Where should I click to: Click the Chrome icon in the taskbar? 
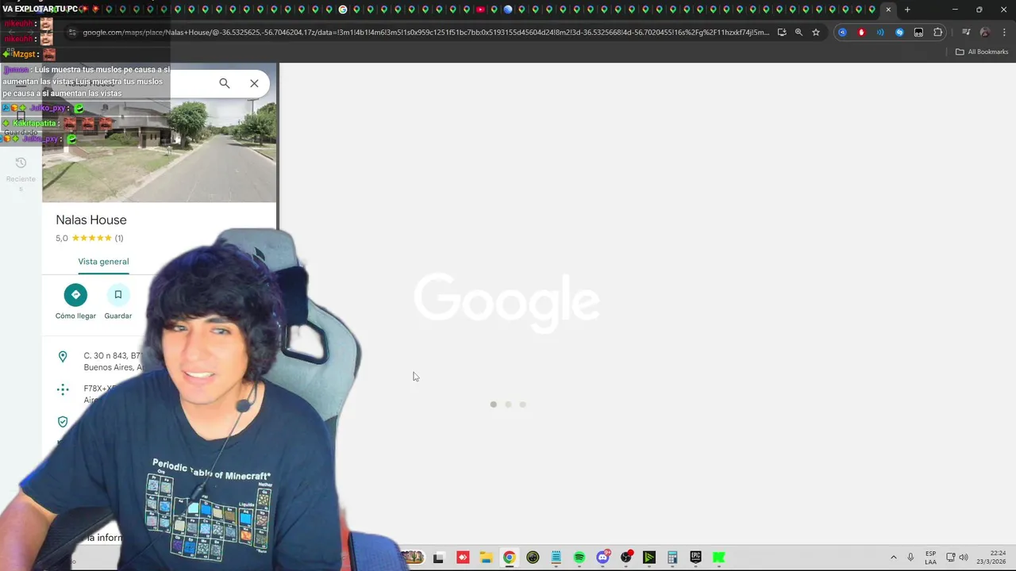[x=509, y=558]
